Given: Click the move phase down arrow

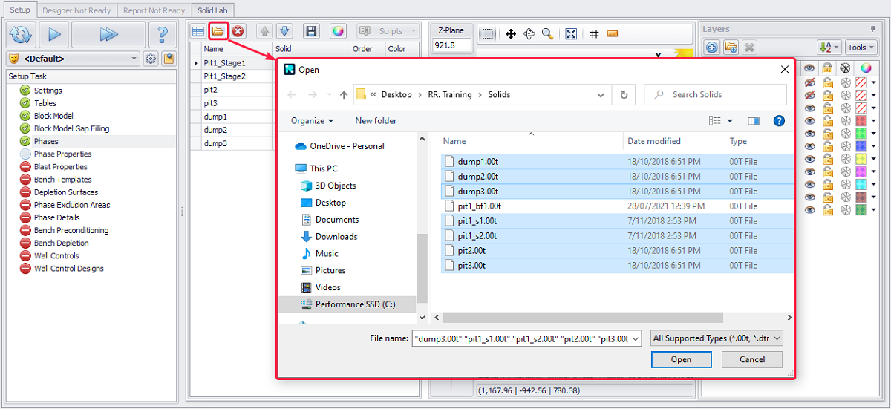Looking at the screenshot, I should (x=284, y=31).
